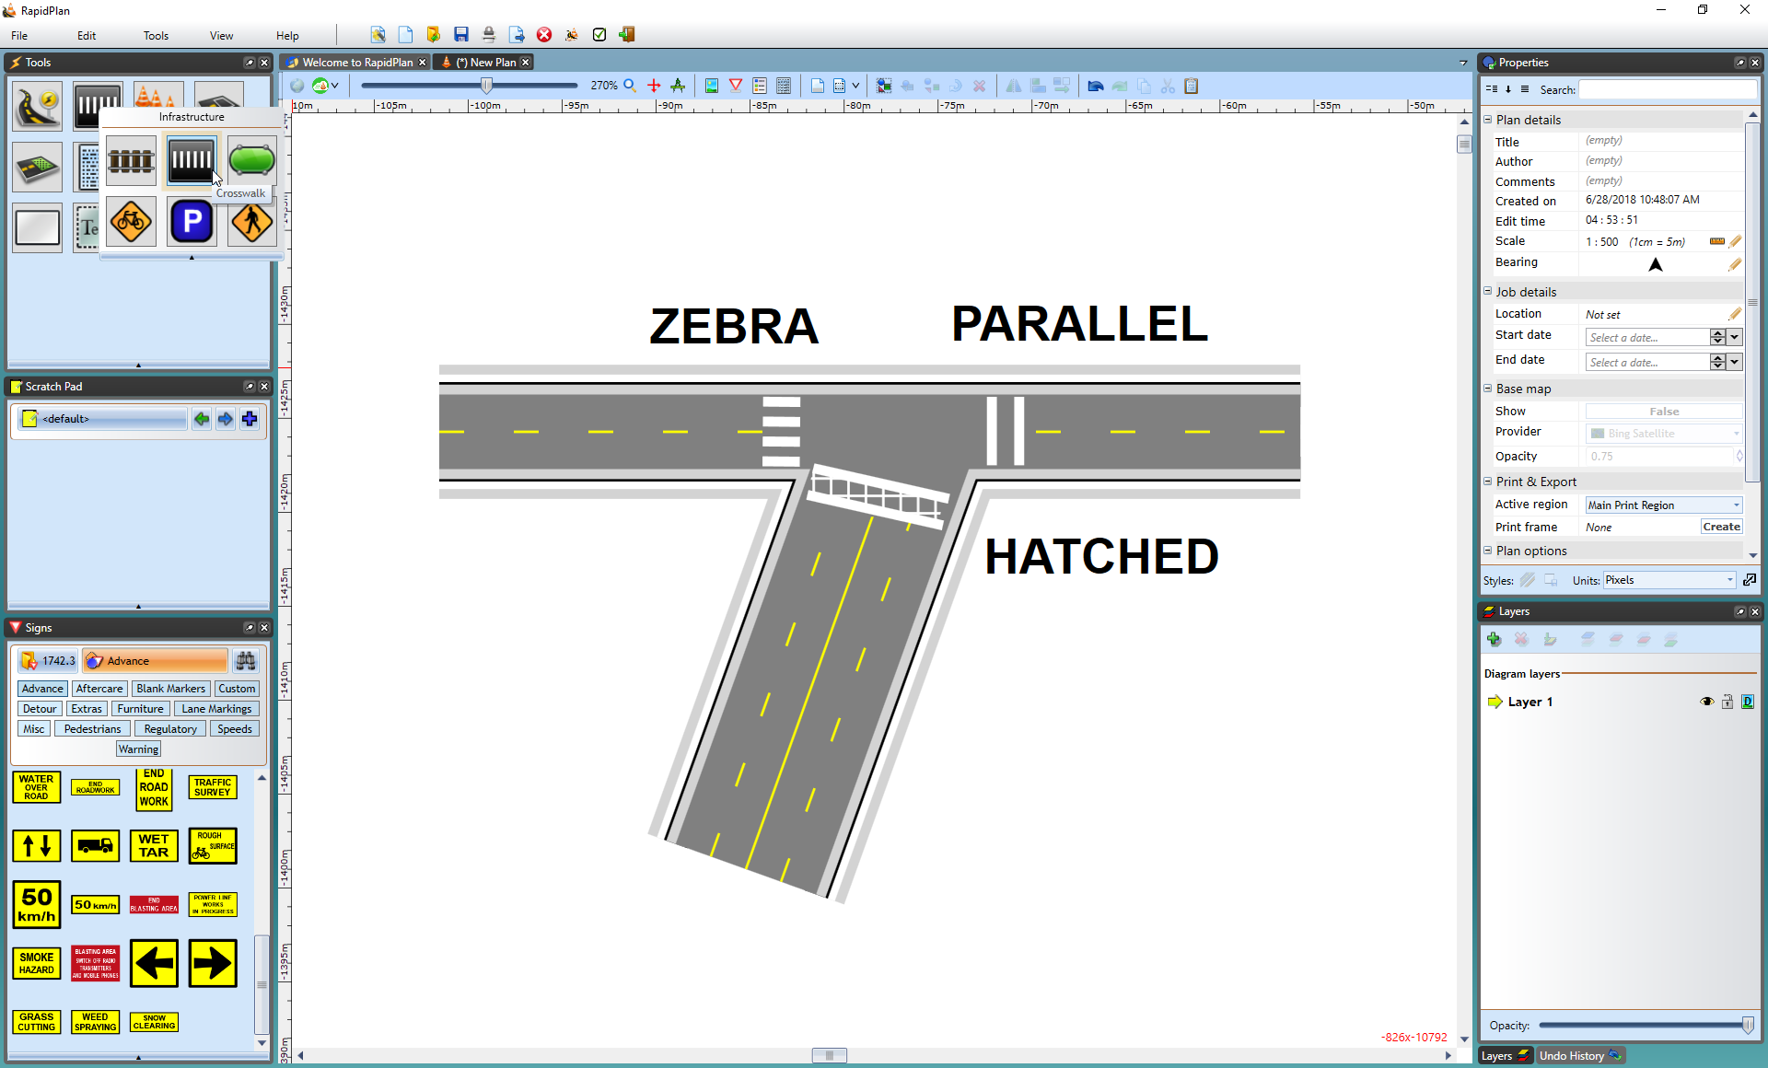This screenshot has width=1768, height=1068.
Task: Click the left arrow yellow sign
Action: [154, 963]
